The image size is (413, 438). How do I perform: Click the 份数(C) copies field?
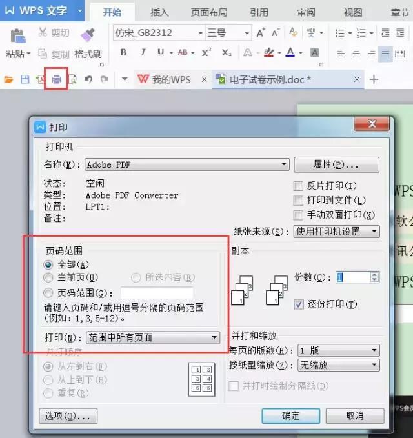coord(353,277)
